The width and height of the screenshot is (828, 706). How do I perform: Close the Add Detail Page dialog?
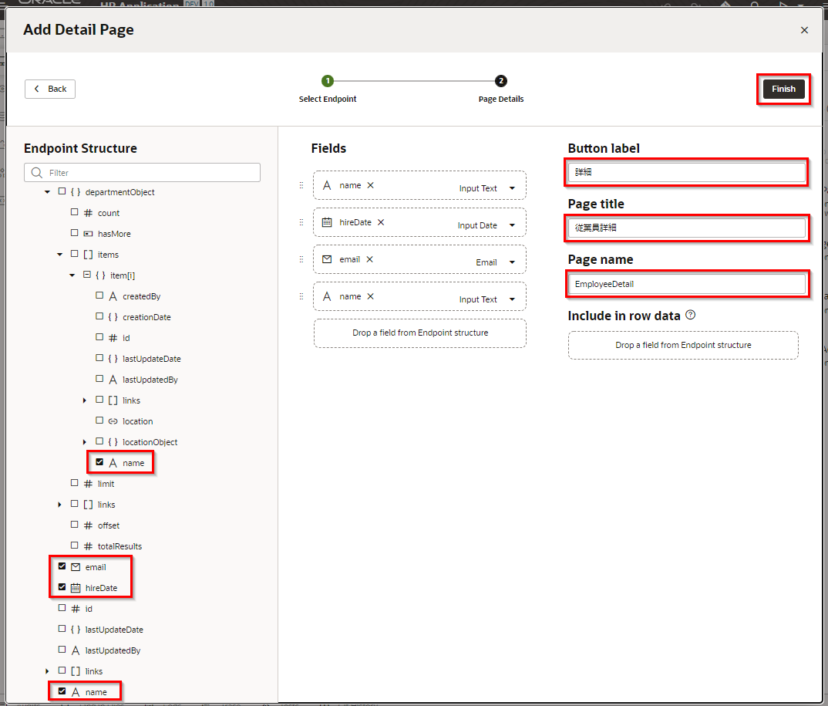click(x=804, y=30)
